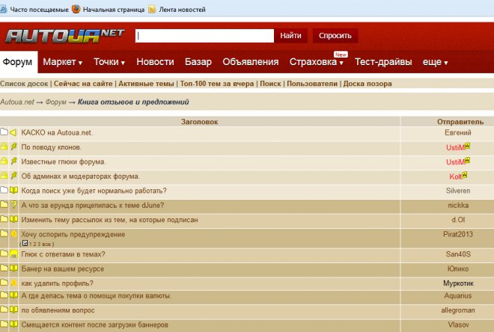Click the lock folder icon beside Известные глюки форума

coord(4,162)
